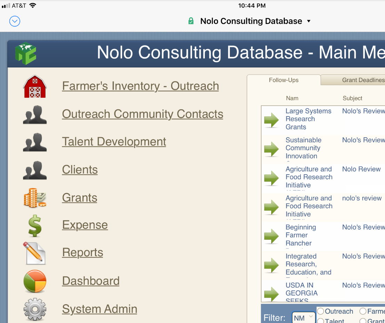Click the green cube logo in header
Screen dimensions: 385x323
(26, 53)
